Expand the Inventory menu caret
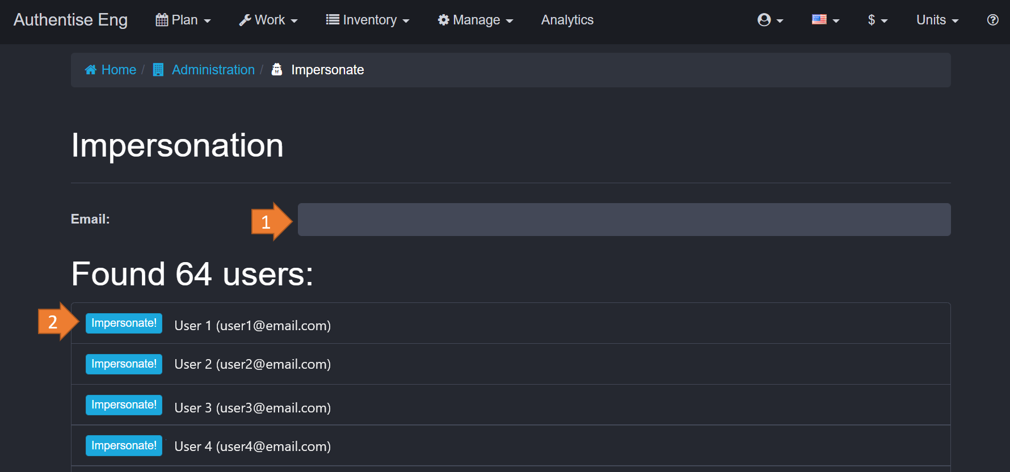Viewport: 1010px width, 472px height. (406, 21)
